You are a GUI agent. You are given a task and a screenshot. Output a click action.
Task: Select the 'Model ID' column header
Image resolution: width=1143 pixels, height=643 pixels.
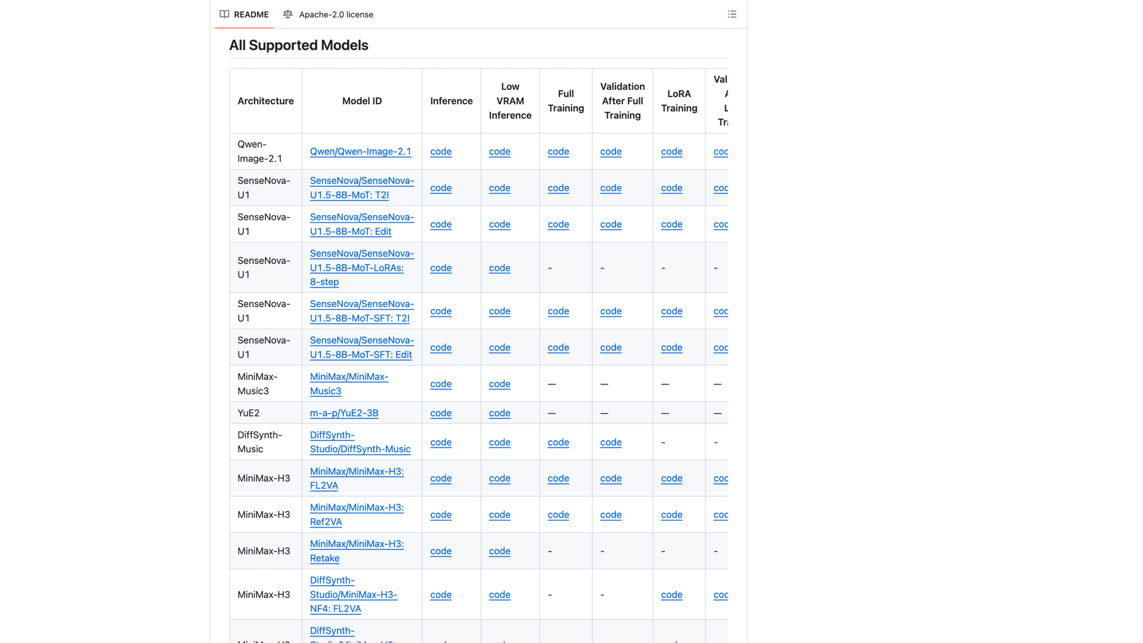click(x=362, y=101)
